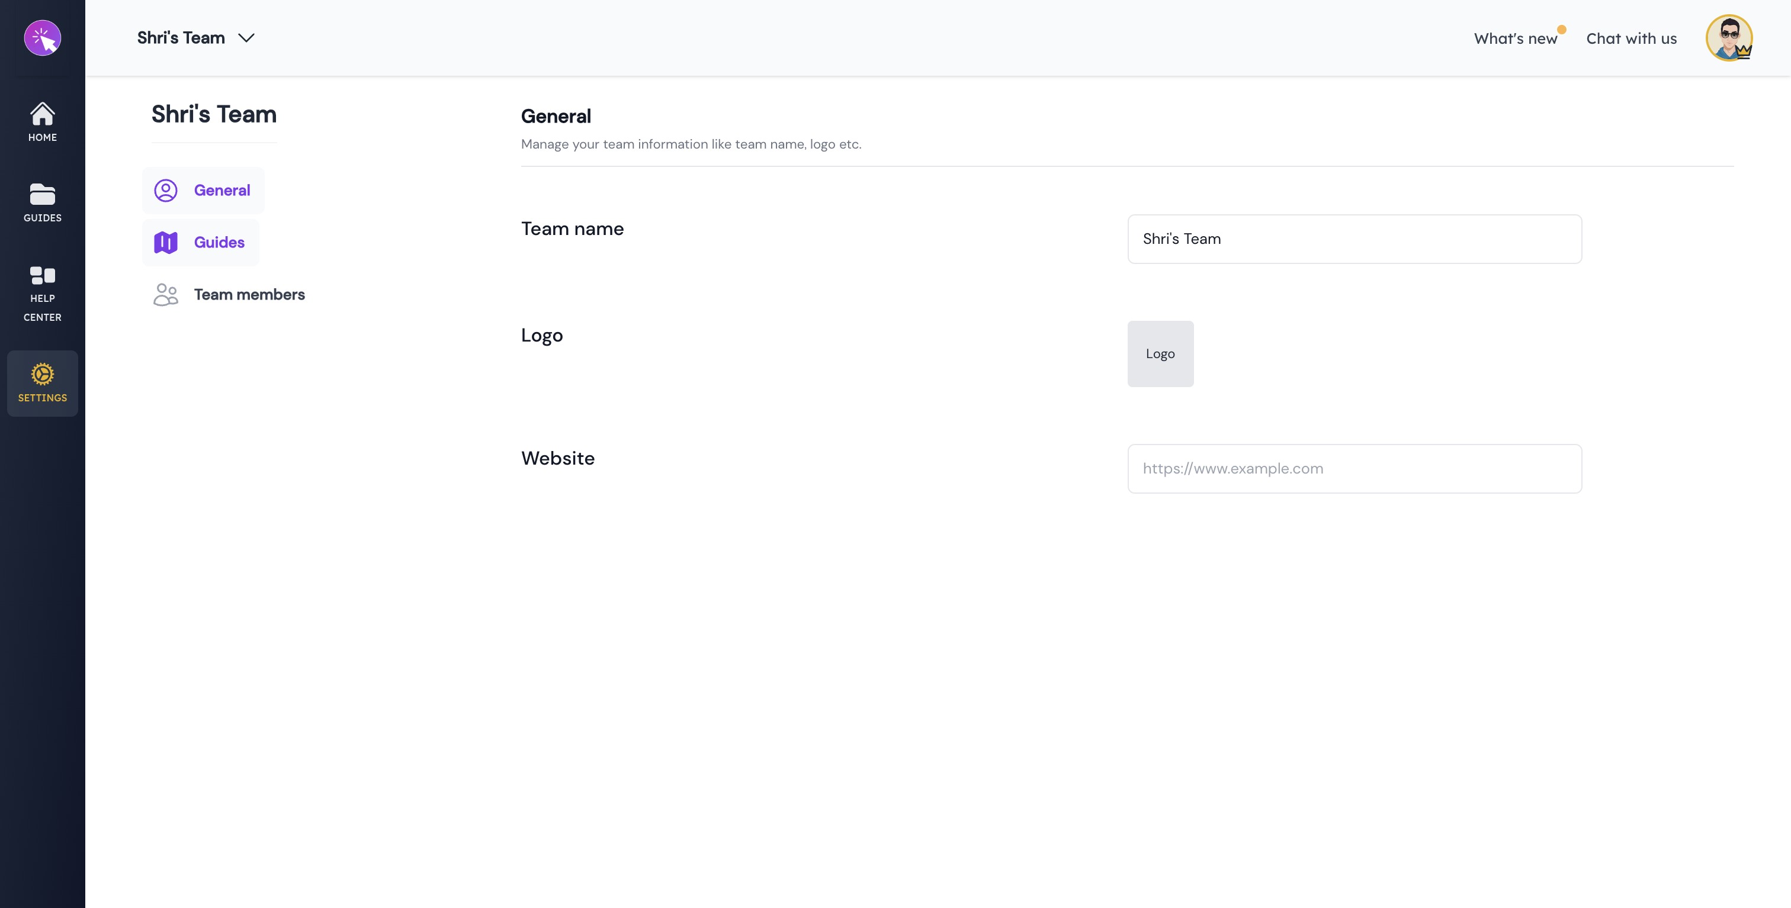This screenshot has width=1791, height=908.
Task: Open What's new updates link
Action: (1515, 39)
